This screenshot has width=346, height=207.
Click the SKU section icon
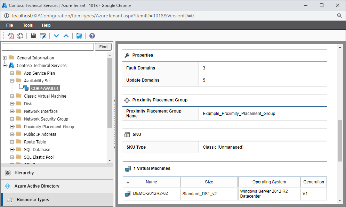pos(127,134)
